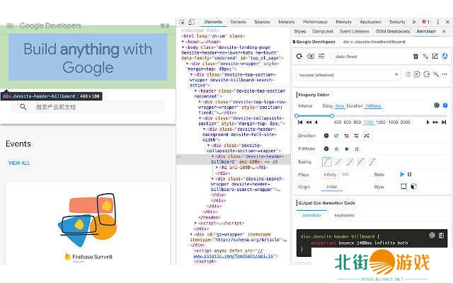This screenshot has height=283, width=453.
Task: Copy the output CSS code via clipboard icon
Action: pos(442,235)
